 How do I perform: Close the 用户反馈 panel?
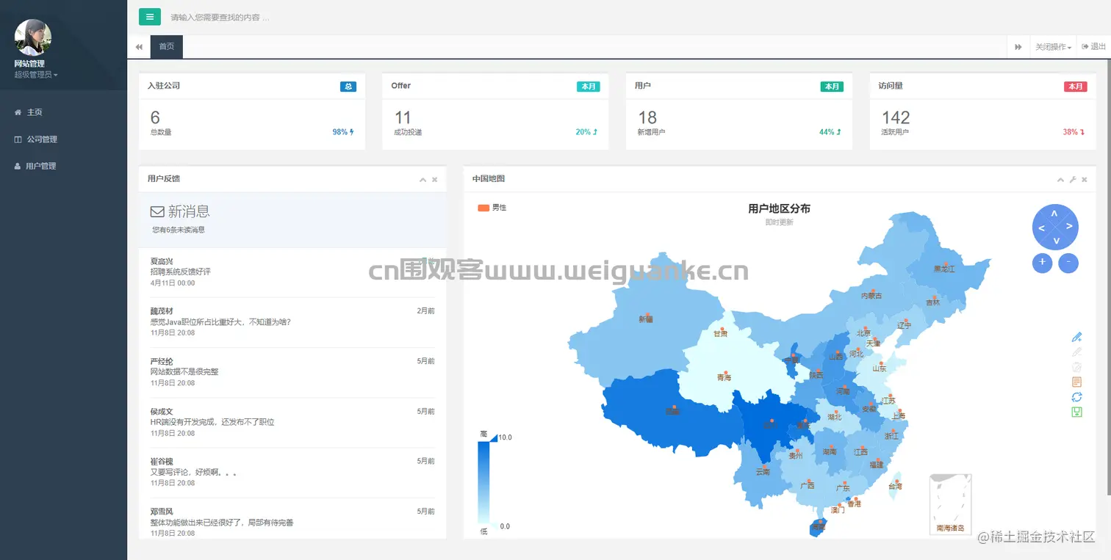click(434, 179)
